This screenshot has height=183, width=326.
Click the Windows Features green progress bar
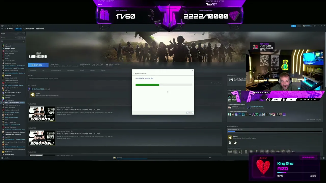click(x=147, y=85)
